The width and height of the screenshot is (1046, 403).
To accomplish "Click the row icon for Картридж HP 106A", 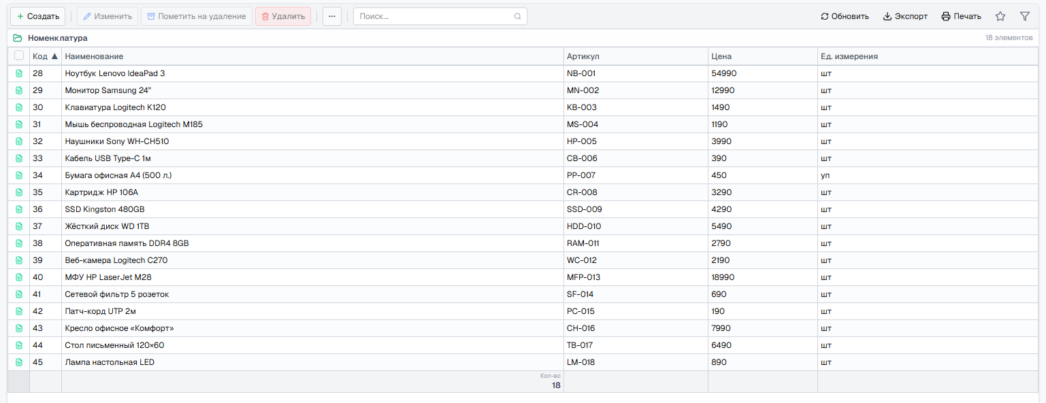I will pyautogui.click(x=19, y=192).
